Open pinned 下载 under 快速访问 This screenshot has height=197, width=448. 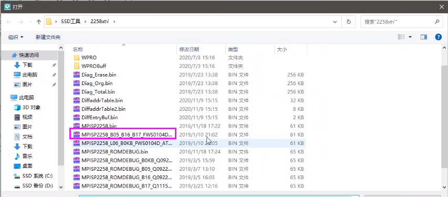27,65
